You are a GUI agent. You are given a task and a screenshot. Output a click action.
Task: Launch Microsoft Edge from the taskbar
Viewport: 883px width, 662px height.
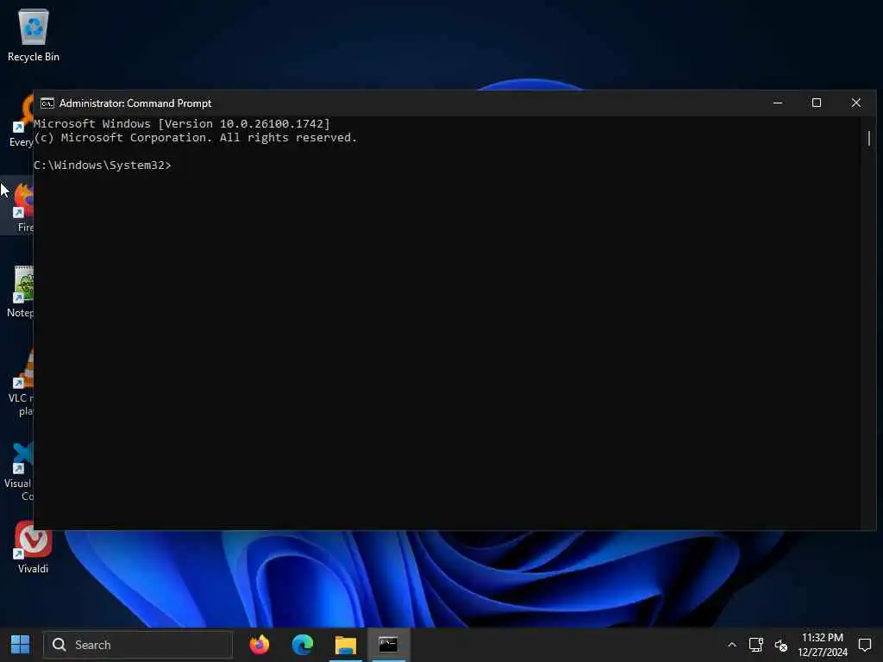tap(303, 645)
